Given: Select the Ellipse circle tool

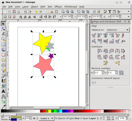Looking at the screenshot, I should [3, 55].
